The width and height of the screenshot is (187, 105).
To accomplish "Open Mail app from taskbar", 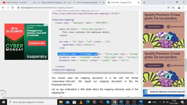I will [67, 102].
